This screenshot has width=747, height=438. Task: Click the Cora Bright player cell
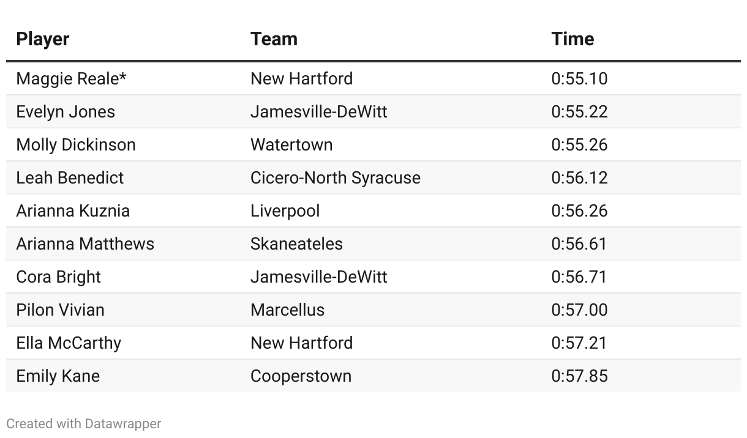pyautogui.click(x=59, y=277)
